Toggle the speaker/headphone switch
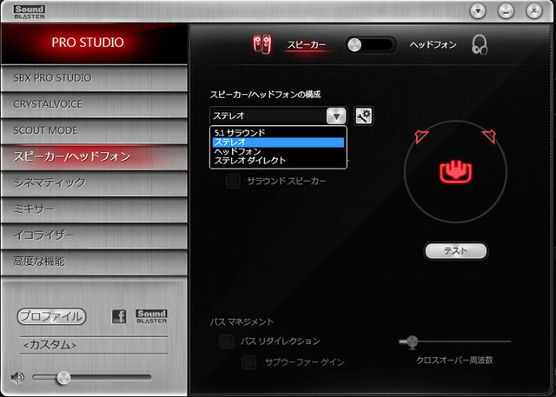556x397 pixels. coord(371,45)
